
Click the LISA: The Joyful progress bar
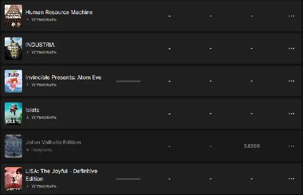[128, 179]
